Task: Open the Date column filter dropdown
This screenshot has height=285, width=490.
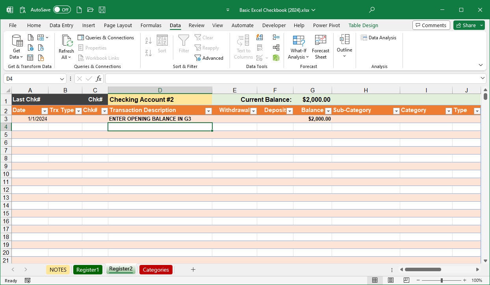Action: coord(44,110)
